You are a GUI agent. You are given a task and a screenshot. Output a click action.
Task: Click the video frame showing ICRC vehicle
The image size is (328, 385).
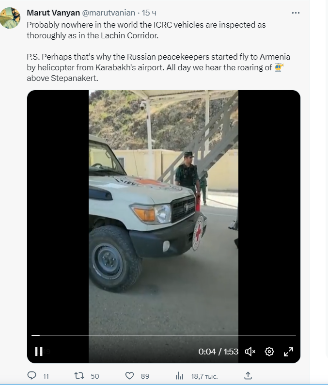click(x=163, y=211)
